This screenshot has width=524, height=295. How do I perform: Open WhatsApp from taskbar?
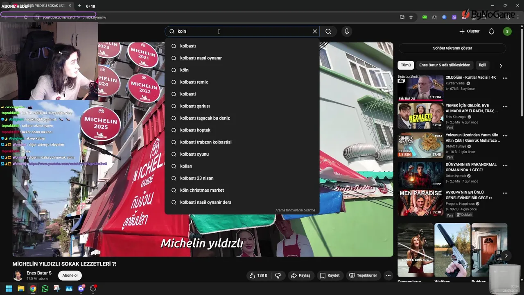tap(45, 288)
